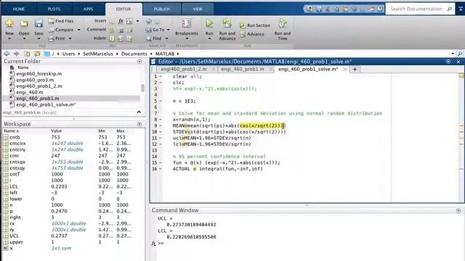Save the current script
The width and height of the screenshot is (465, 261).
[x=39, y=23]
